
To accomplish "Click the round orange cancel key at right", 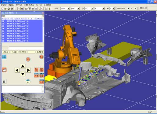I will 41,57.
